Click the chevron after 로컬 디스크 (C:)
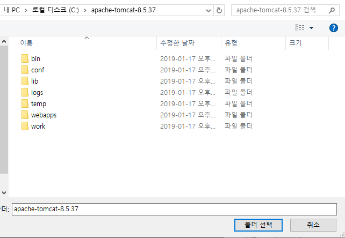This screenshot has width=345, height=238. tap(85, 10)
